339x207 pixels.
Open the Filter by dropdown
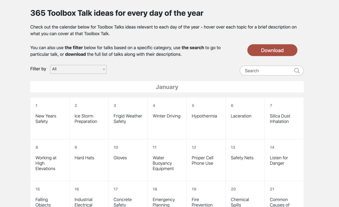[78, 69]
